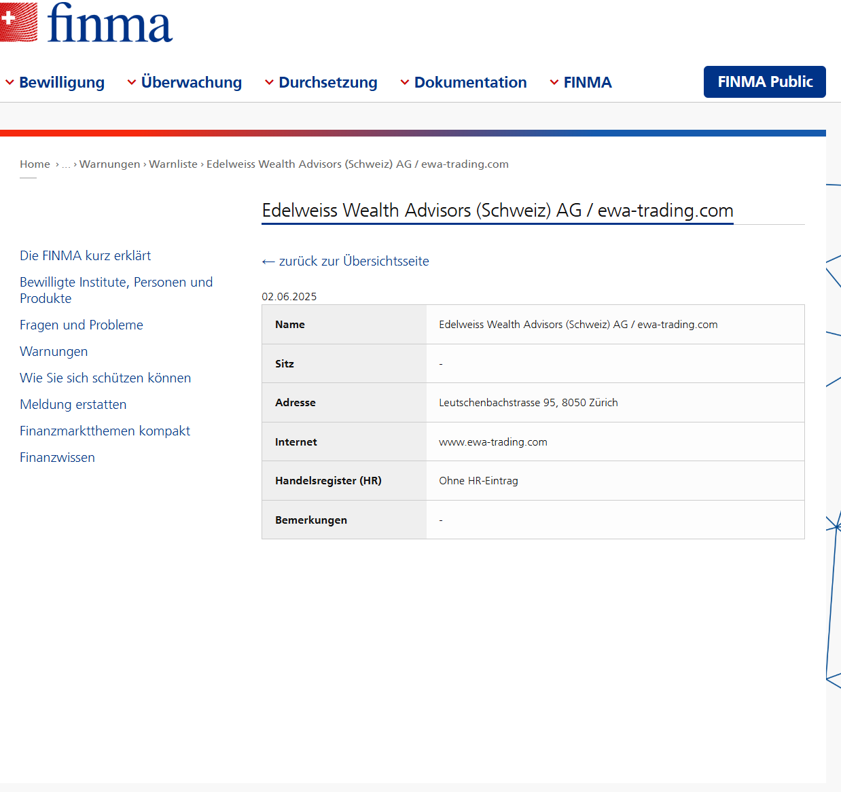This screenshot has width=841, height=792.
Task: Click the www.ewa-trading.com value
Action: pyautogui.click(x=493, y=442)
